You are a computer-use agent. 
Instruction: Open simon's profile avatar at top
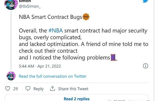[11, 4]
